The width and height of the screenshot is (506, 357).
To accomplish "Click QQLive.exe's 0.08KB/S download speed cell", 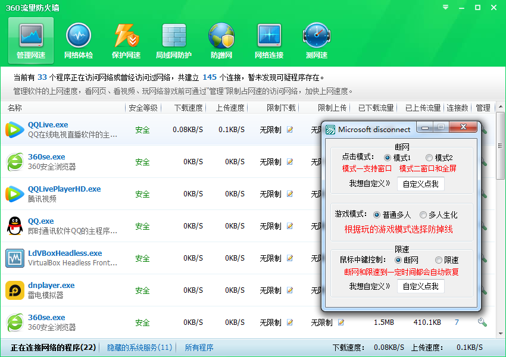I will (x=188, y=130).
